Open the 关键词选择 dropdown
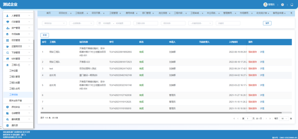298x139 pixels. (201, 23)
